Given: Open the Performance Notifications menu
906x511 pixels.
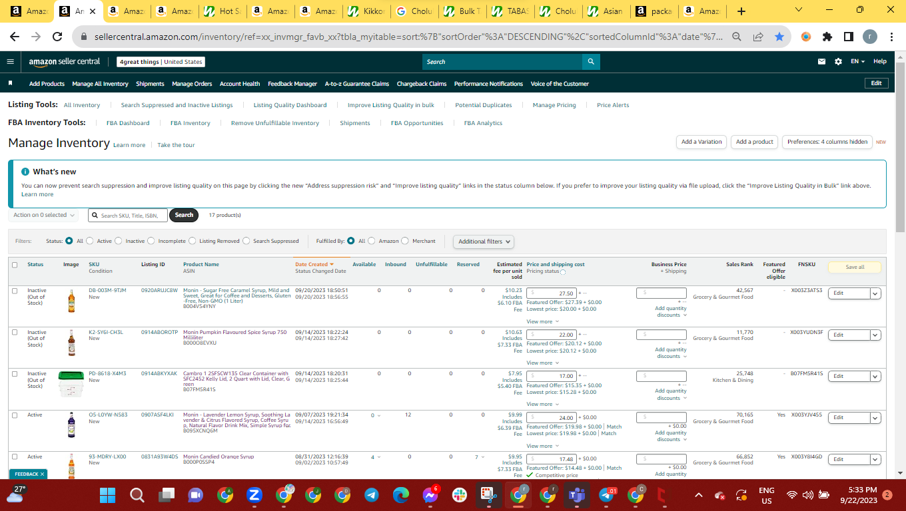Looking at the screenshot, I should 488,84.
